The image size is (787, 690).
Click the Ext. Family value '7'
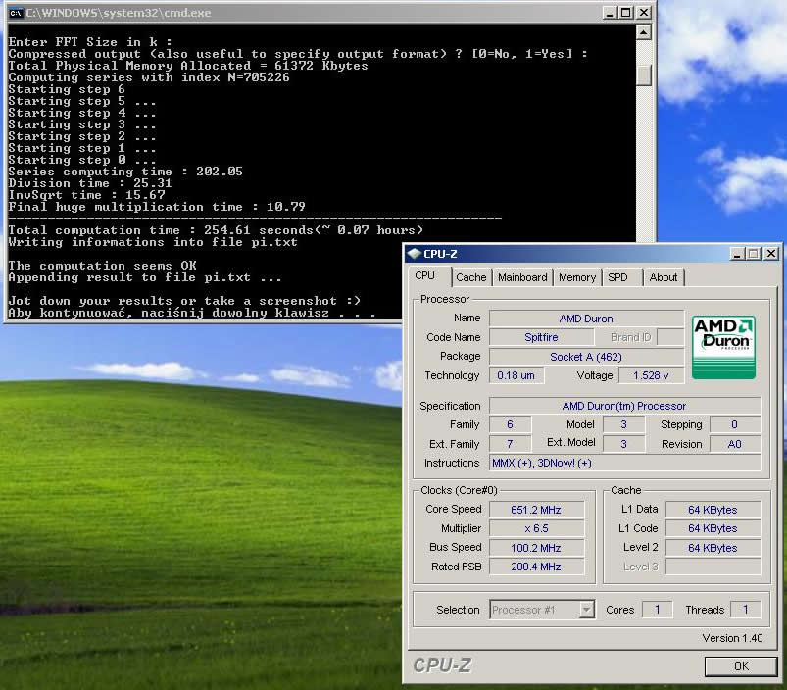[x=510, y=444]
